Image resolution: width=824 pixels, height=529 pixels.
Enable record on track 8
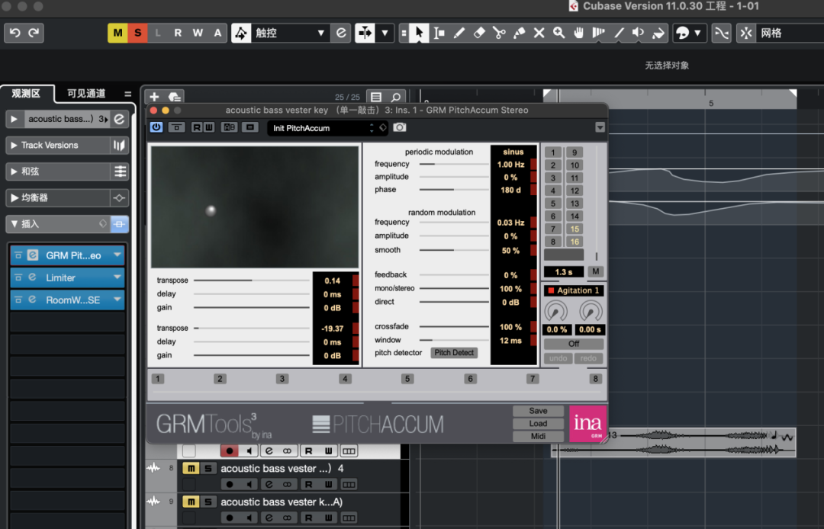(x=229, y=484)
